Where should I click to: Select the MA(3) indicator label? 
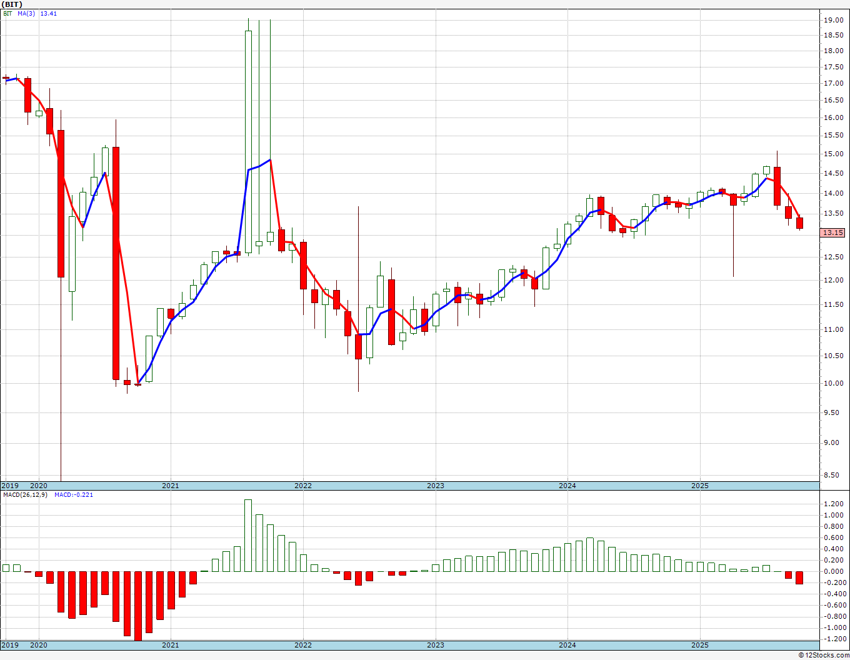pyautogui.click(x=27, y=13)
